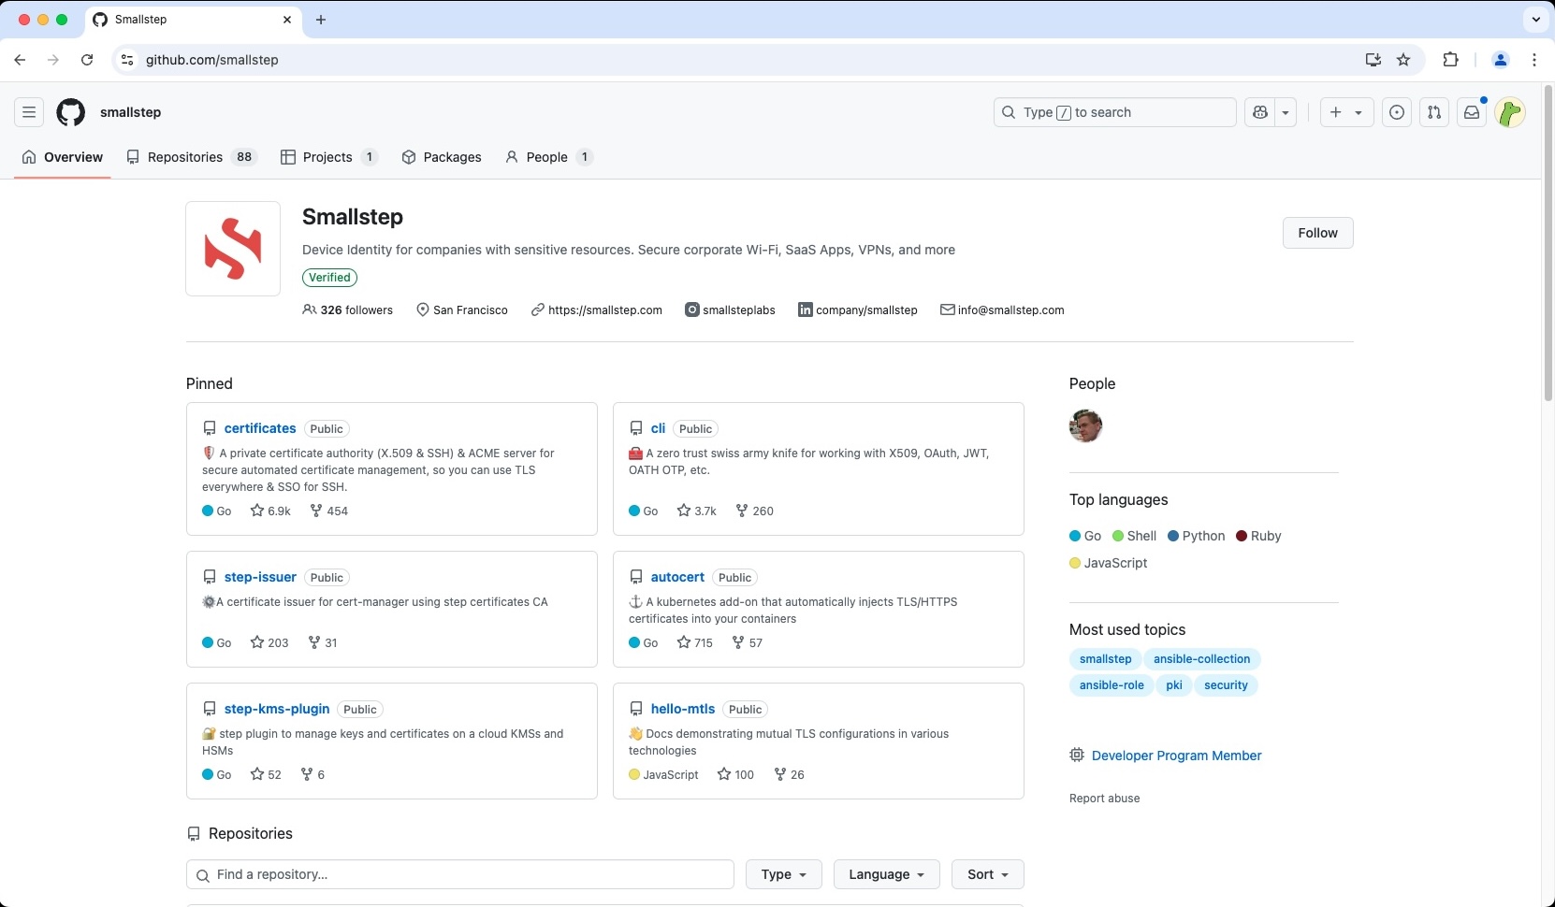Open the hello-mtls repository link

tap(683, 709)
